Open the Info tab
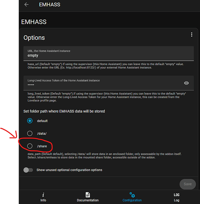The height and width of the screenshot is (204, 200). [43, 197]
